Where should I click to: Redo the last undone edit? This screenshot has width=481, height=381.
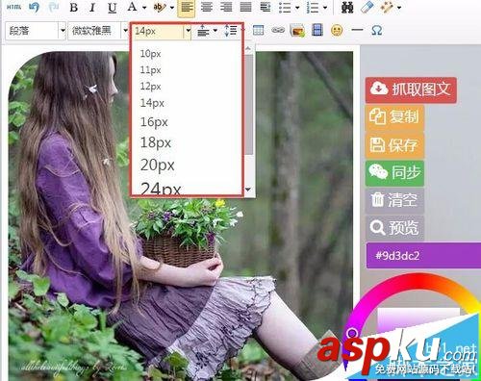pyautogui.click(x=54, y=7)
